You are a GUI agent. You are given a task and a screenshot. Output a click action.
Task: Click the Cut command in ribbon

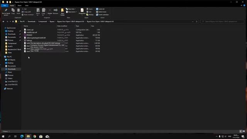point(24,9)
